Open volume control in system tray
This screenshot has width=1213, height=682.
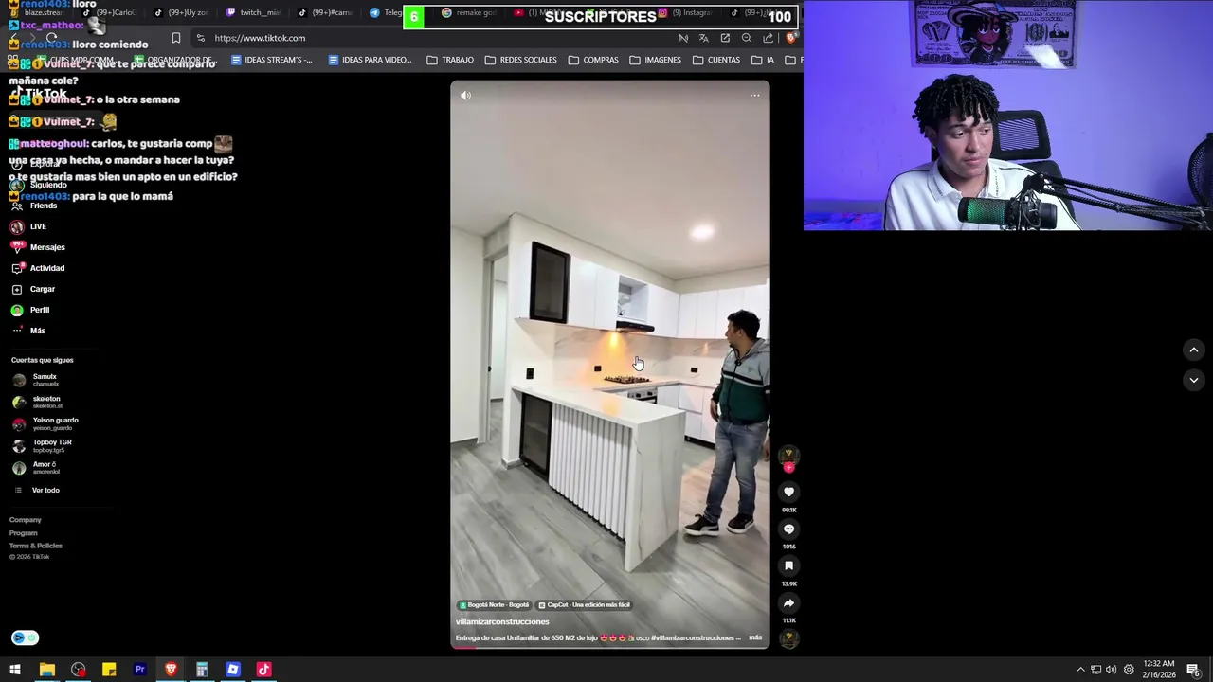(x=1112, y=670)
